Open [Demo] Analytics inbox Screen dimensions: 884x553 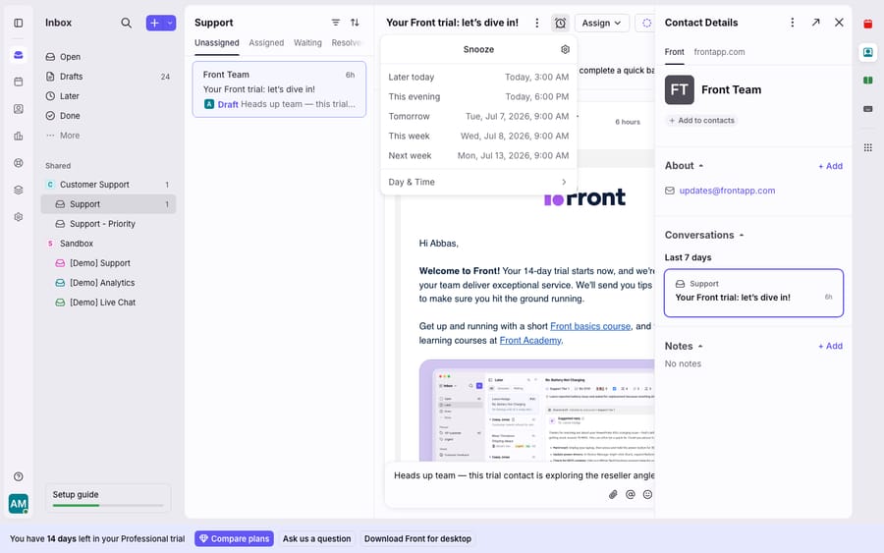108,283
